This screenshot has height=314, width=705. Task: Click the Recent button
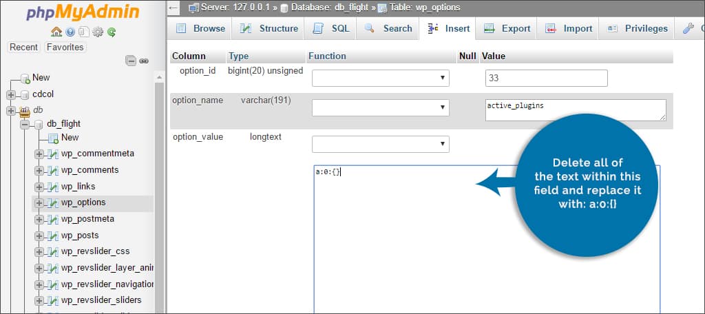pos(24,48)
